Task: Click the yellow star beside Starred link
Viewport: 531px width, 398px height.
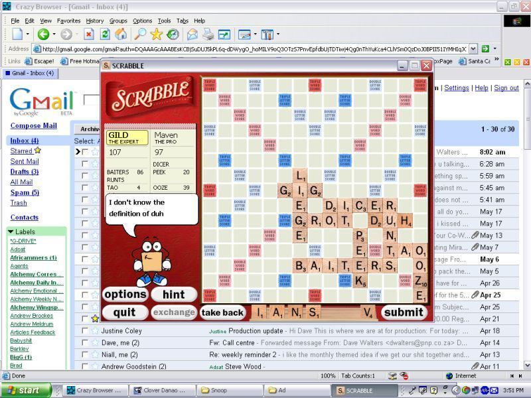Action: point(38,151)
